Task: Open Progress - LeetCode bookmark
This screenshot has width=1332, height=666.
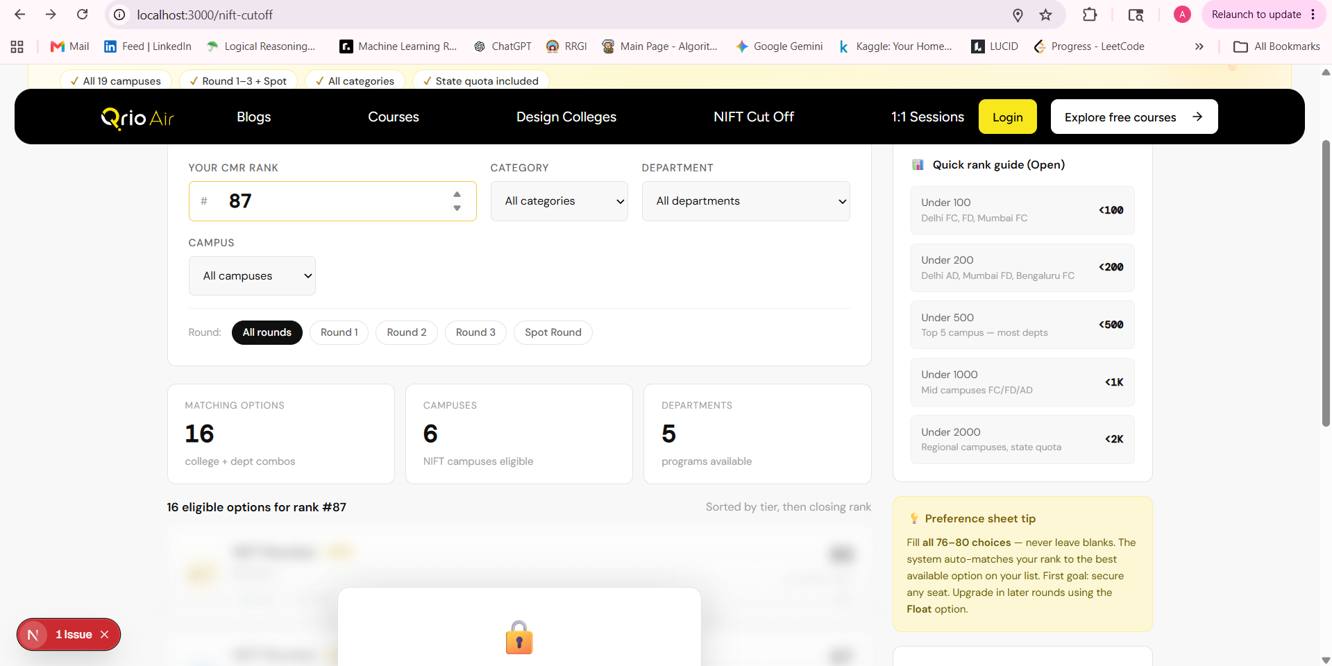Action: pos(1089,46)
